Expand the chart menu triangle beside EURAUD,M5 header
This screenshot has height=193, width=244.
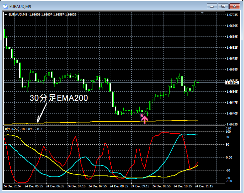click(x=6, y=15)
